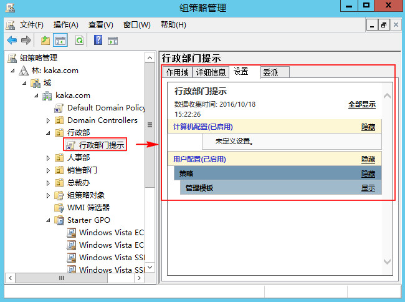
Task: Click the Up one level folder icon
Action: [x=45, y=41]
